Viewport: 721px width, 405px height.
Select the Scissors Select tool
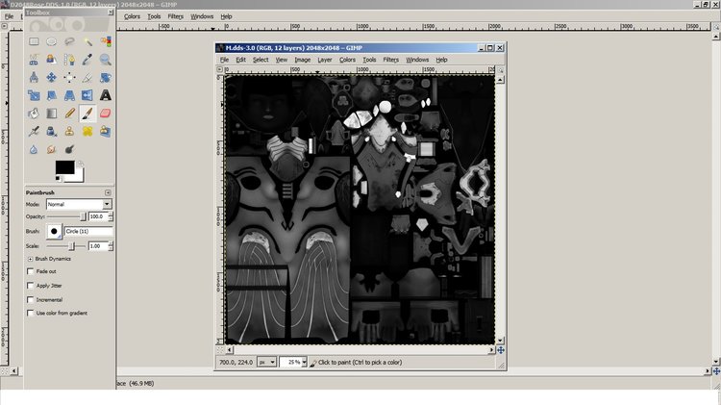pos(34,60)
